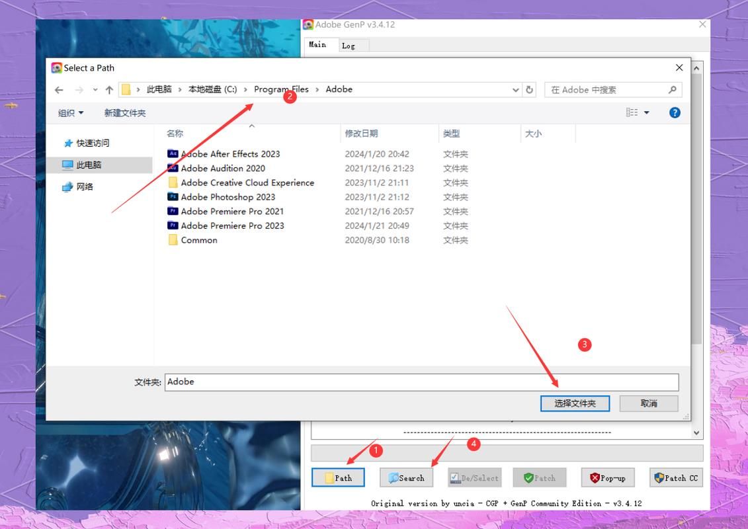Click the 新建文件夹 button

pos(125,113)
